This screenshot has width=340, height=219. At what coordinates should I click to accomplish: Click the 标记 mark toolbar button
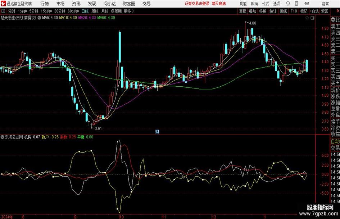pyautogui.click(x=304, y=11)
